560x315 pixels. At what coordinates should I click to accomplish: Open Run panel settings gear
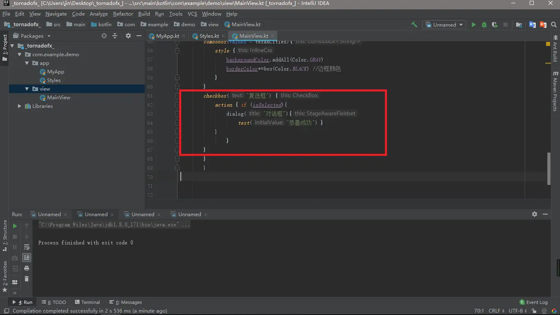point(535,214)
